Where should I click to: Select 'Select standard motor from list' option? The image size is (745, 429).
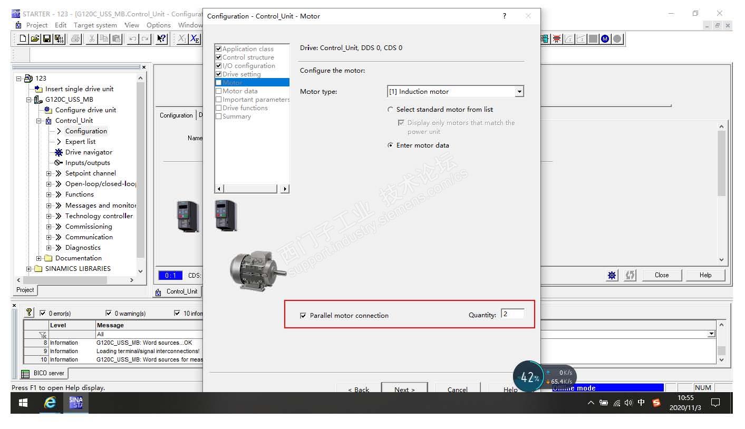(x=390, y=110)
